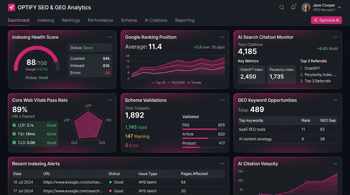Click the ChatGPT Index metric card
350x195 pixels.
[251, 74]
